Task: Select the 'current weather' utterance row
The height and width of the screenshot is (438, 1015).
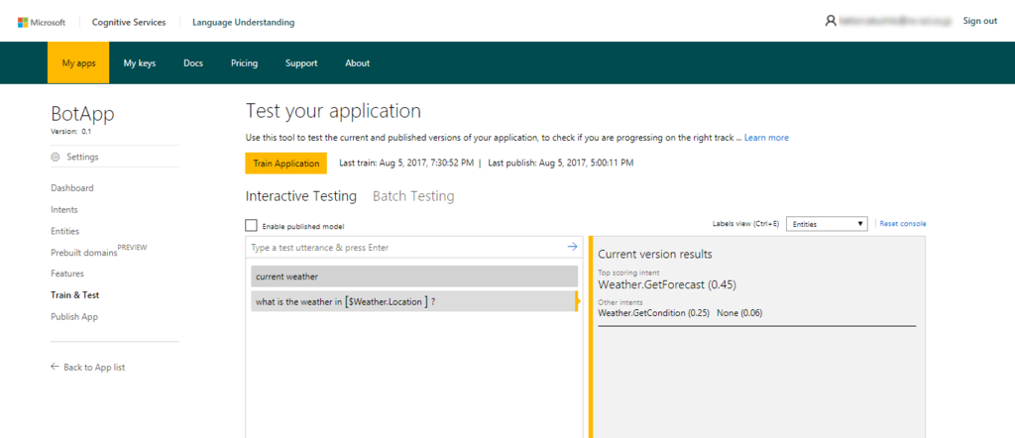Action: [414, 276]
